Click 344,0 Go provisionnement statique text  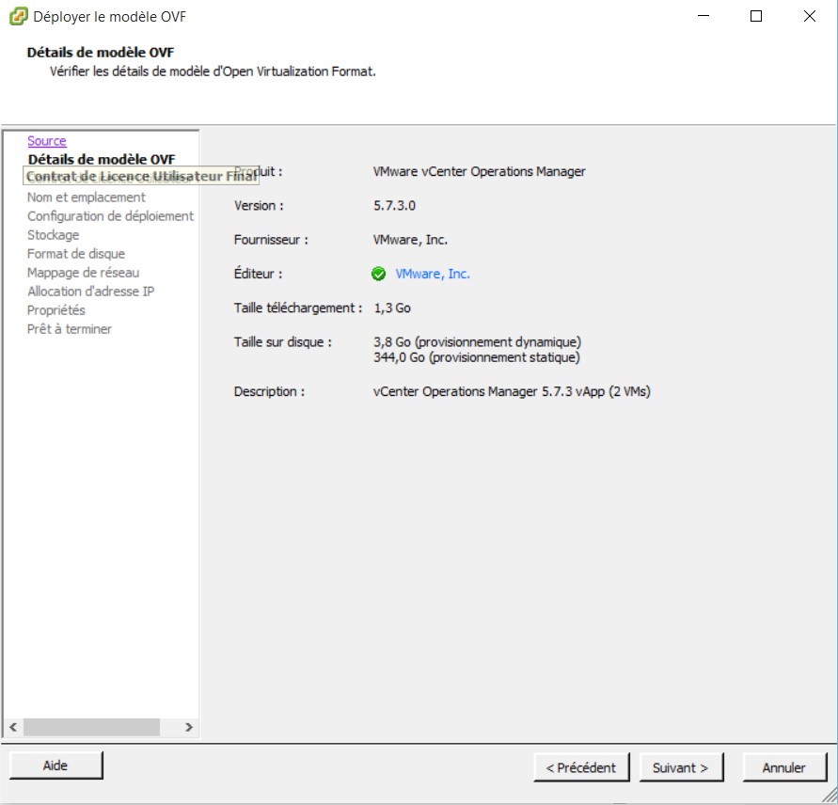click(477, 357)
